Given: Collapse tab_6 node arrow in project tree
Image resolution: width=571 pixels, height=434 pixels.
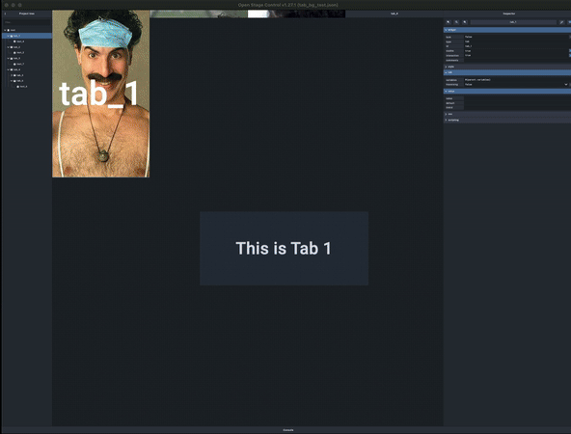Looking at the screenshot, I should [12, 81].
